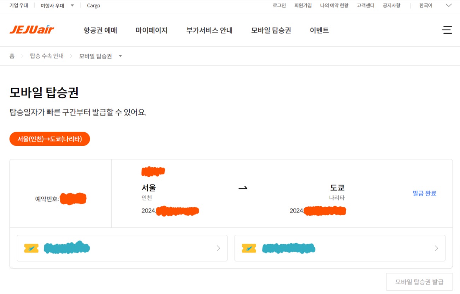Click the 모바일 탑승권 발급 button
460x294 pixels.
(419, 282)
